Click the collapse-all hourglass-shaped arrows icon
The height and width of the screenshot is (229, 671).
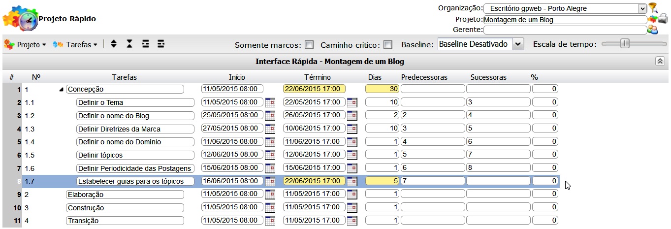point(129,44)
